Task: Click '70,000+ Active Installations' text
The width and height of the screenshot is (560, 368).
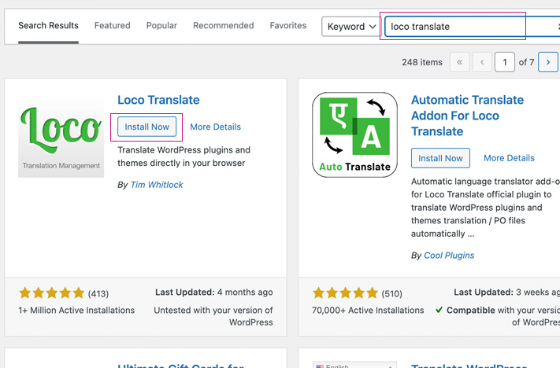Action: (x=368, y=311)
